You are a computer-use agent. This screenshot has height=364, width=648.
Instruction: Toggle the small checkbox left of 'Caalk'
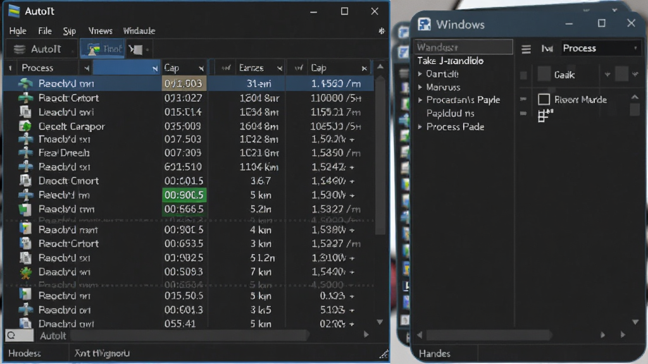523,75
